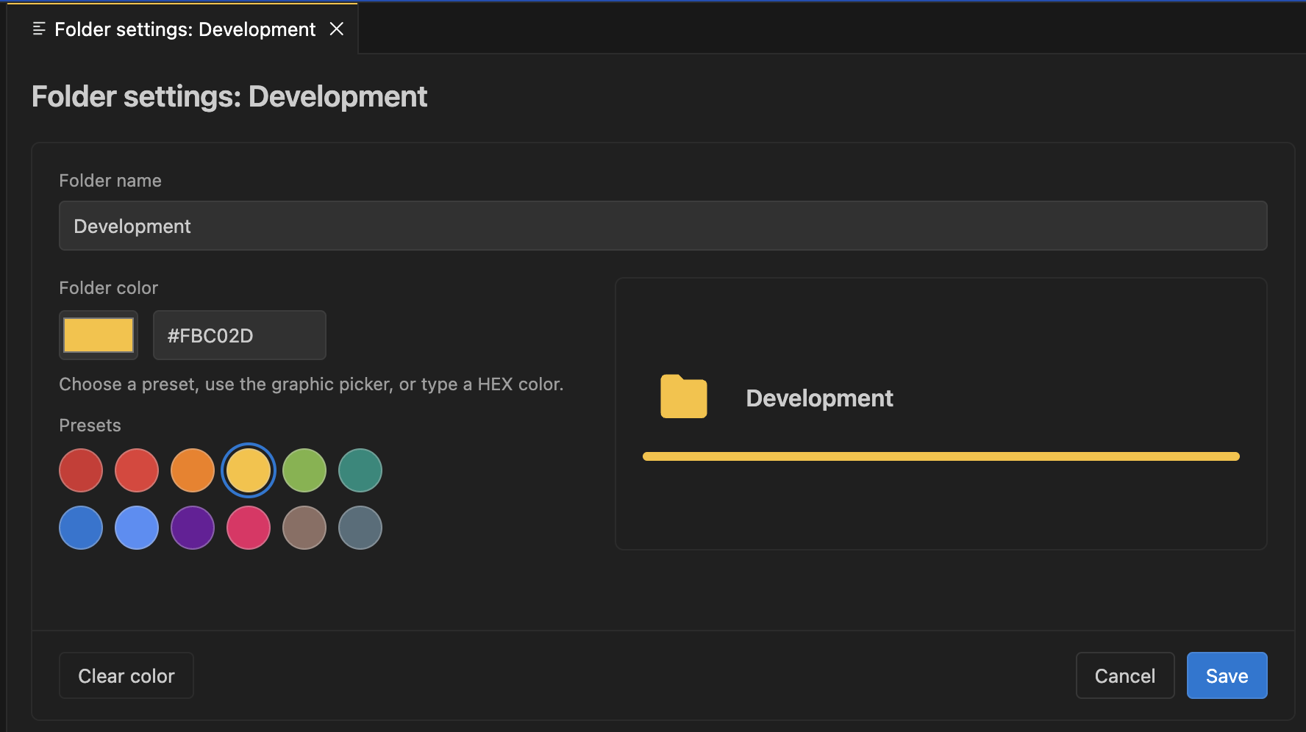The height and width of the screenshot is (732, 1306).
Task: Select the brown preset color
Action: [x=304, y=528]
